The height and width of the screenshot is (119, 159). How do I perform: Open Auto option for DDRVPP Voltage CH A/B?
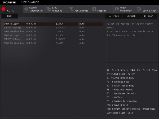[82, 28]
